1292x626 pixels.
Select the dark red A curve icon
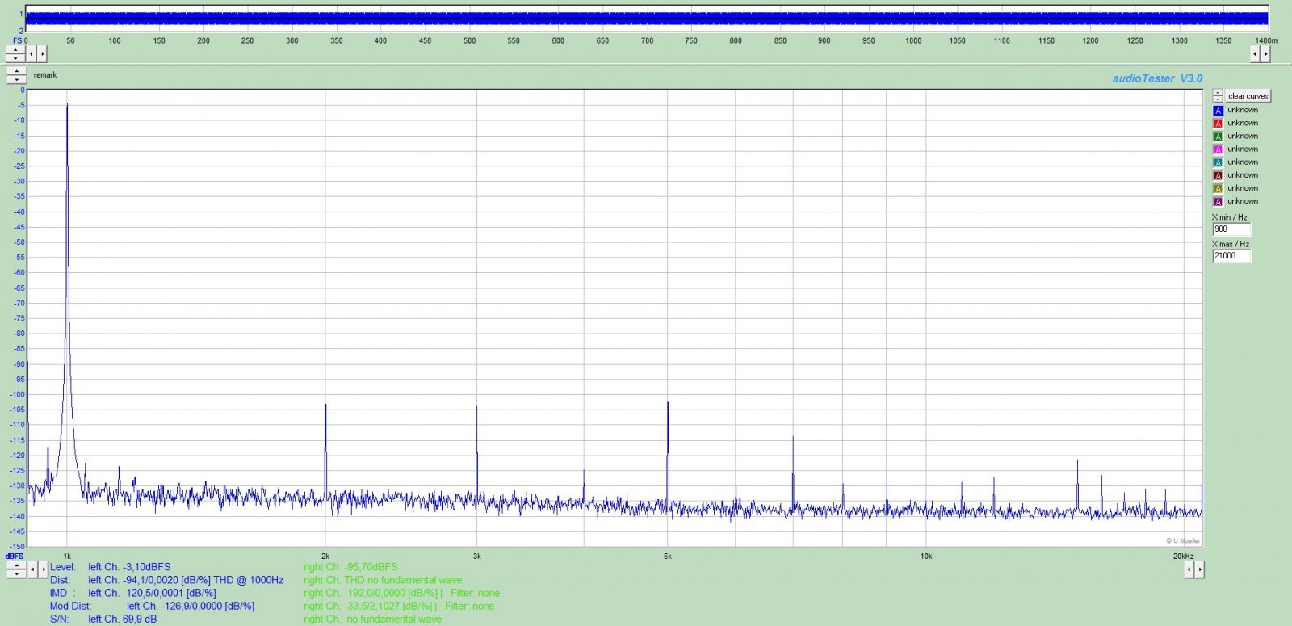(x=1218, y=175)
